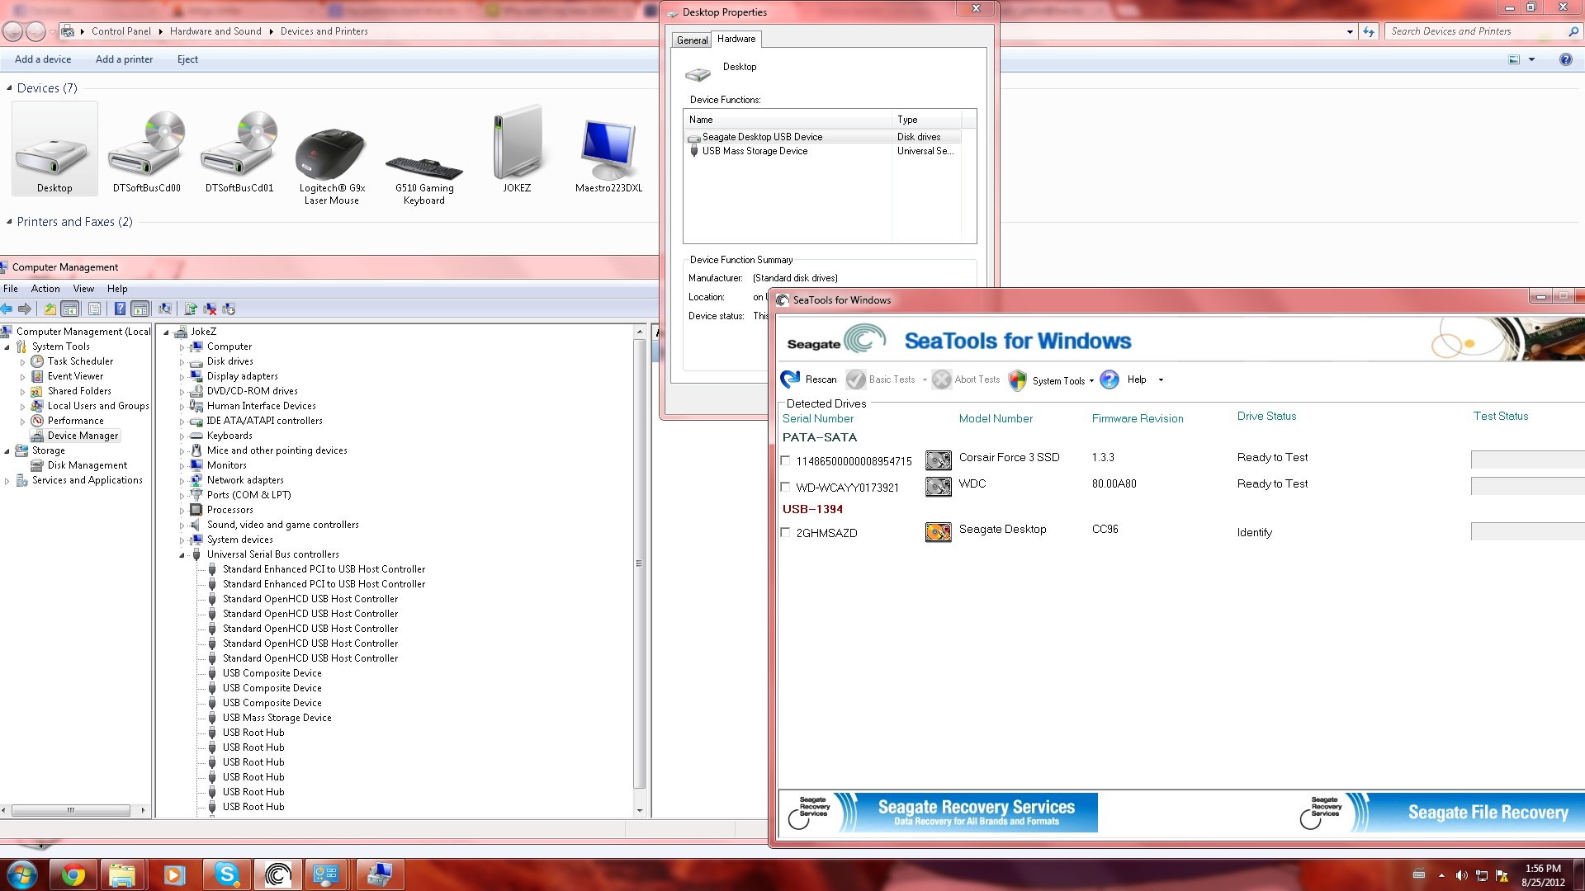Expand Services and Applications in console tree
The height and width of the screenshot is (891, 1585).
click(x=7, y=481)
